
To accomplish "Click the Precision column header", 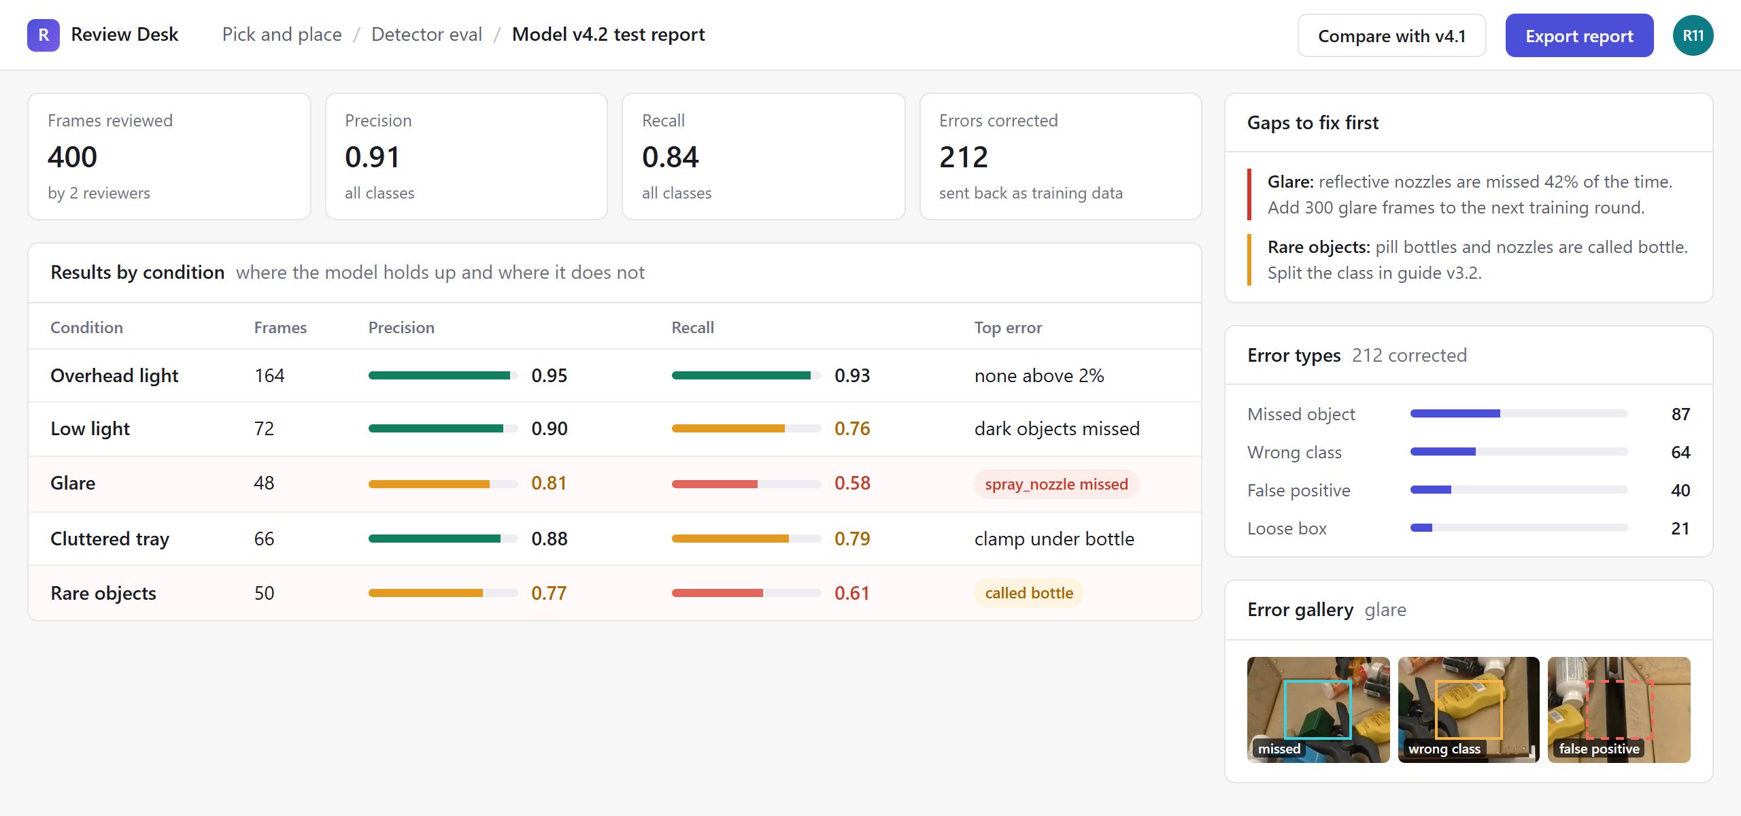I will click(401, 327).
